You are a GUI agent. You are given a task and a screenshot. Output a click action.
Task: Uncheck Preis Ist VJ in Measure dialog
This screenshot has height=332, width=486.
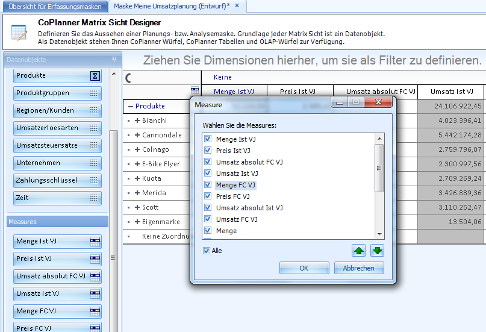[208, 150]
